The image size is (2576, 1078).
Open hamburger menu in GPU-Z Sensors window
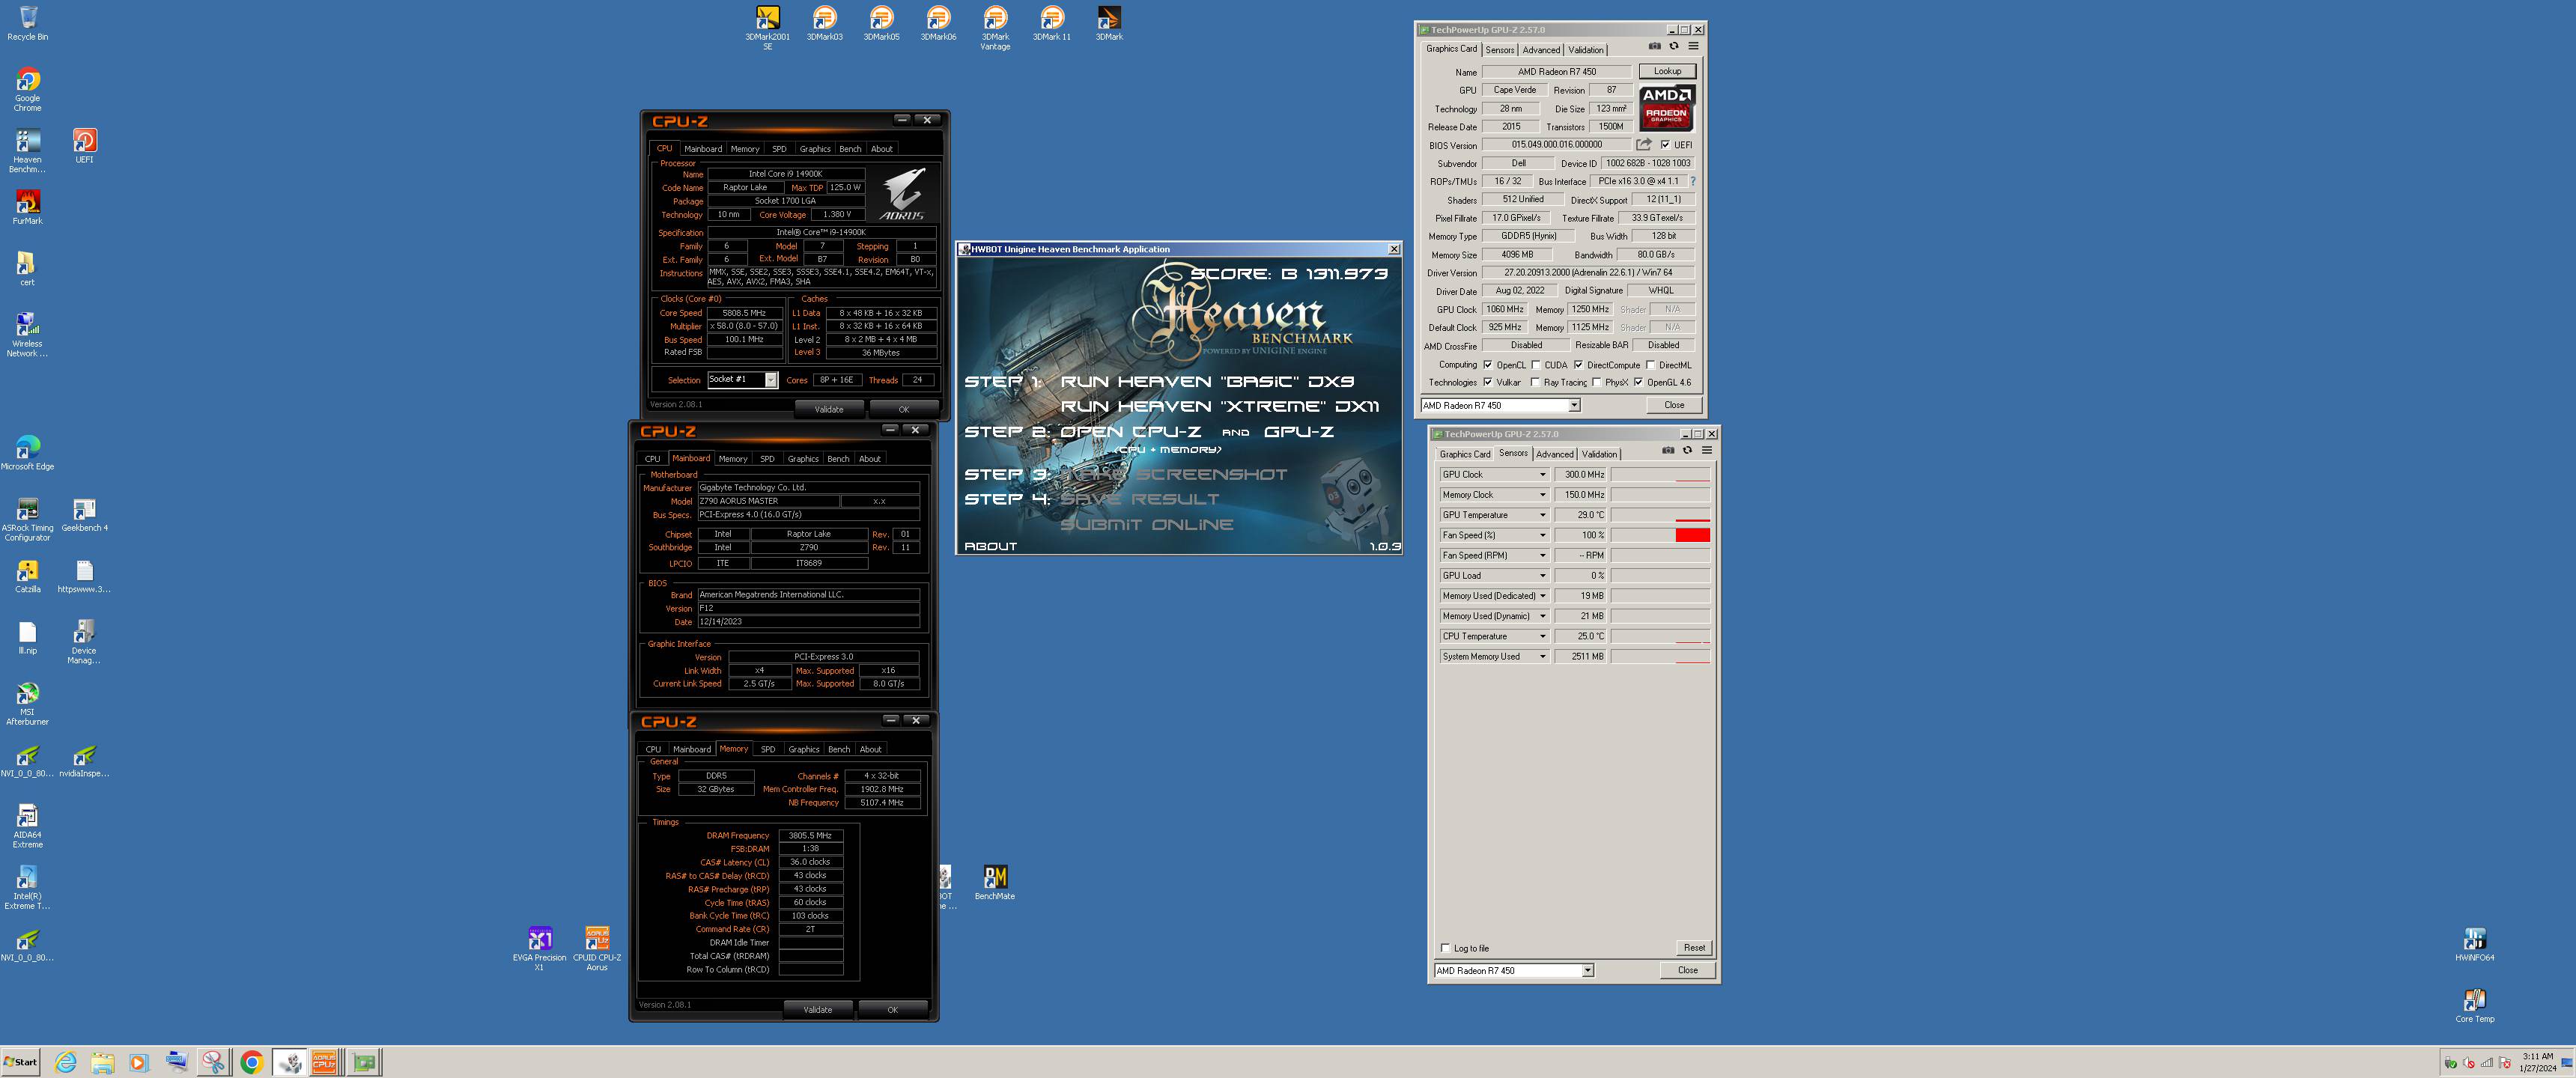[1707, 450]
